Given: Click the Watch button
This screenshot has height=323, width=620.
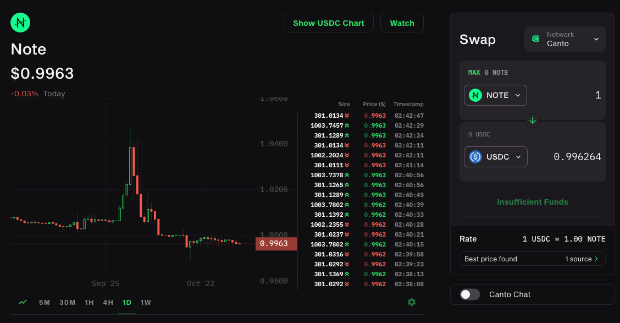Looking at the screenshot, I should point(402,23).
